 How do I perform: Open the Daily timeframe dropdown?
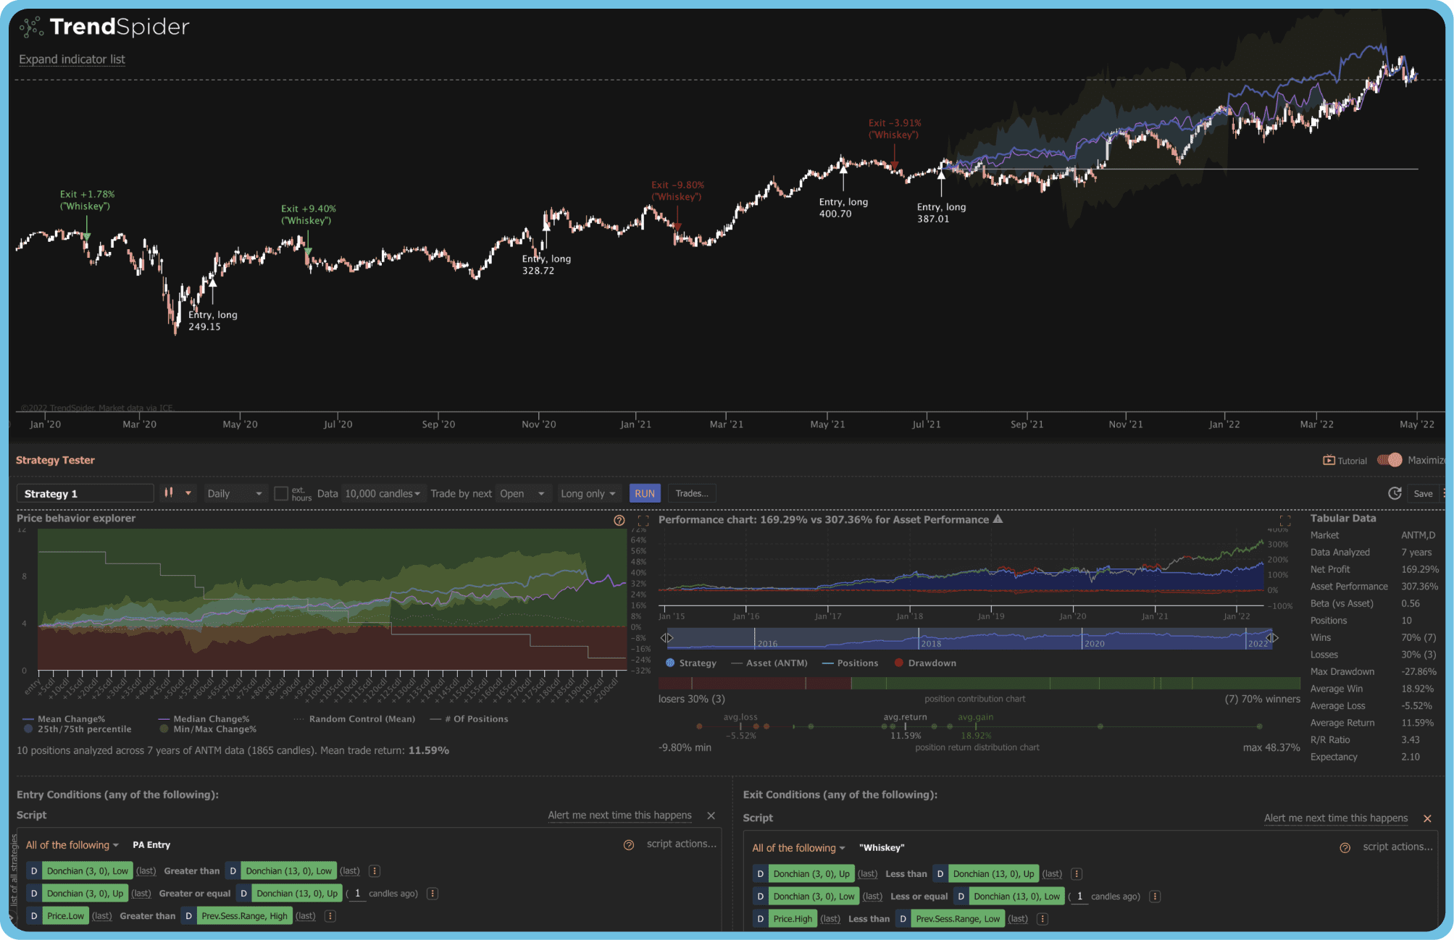[235, 493]
